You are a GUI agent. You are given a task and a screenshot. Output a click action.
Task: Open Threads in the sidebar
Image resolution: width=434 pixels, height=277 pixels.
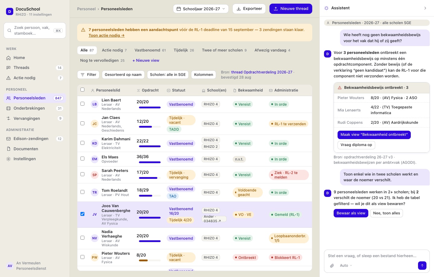35,68
